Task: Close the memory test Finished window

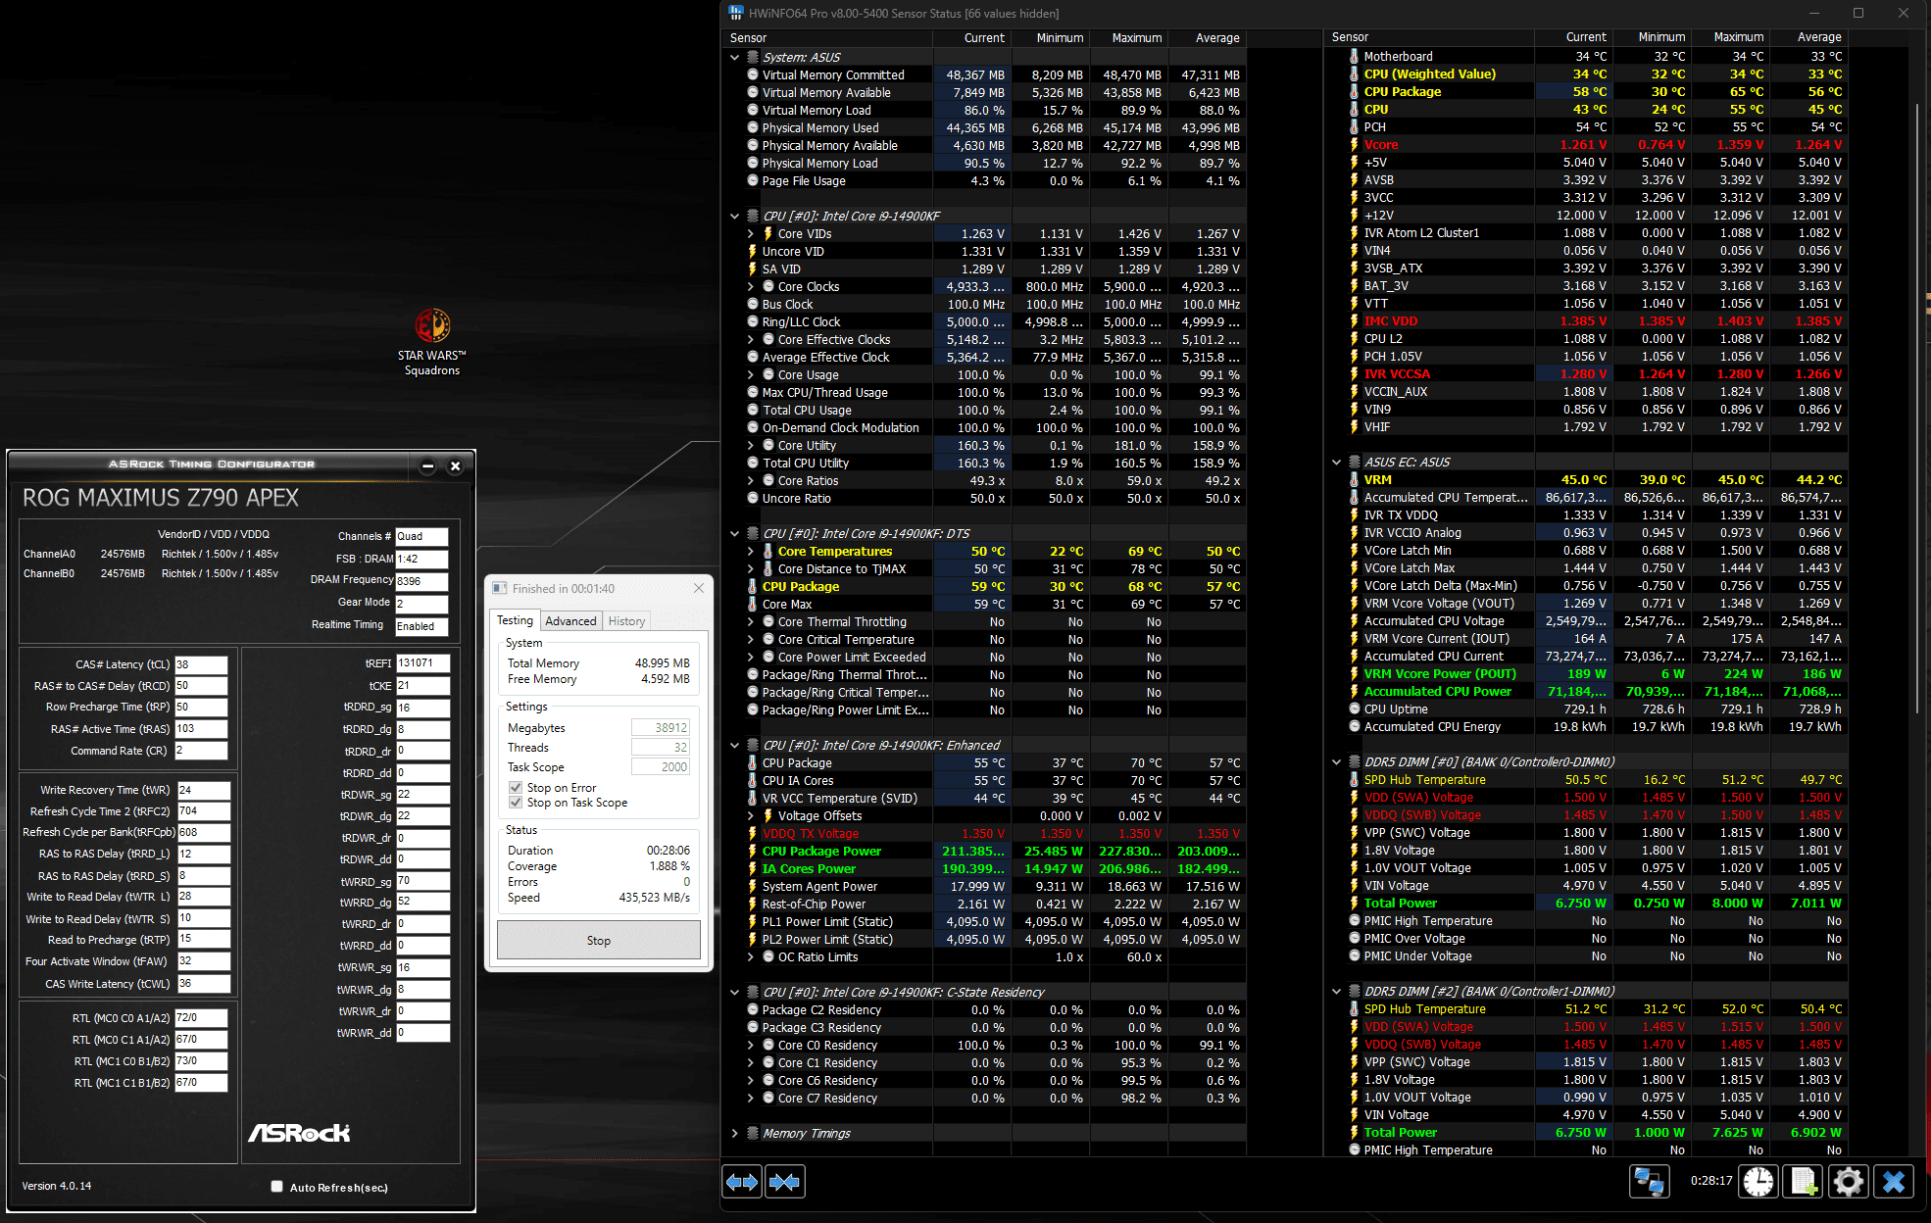Action: 699,588
